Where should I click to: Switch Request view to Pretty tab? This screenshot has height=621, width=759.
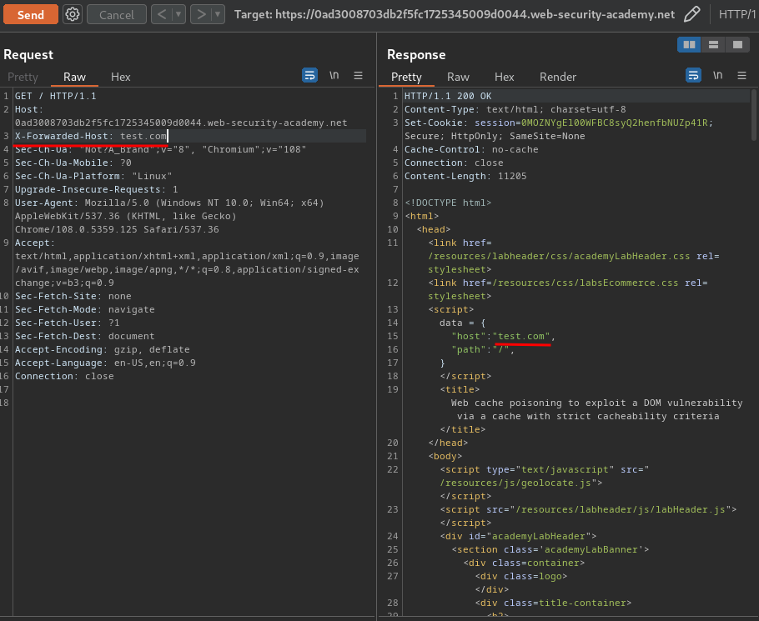[23, 77]
